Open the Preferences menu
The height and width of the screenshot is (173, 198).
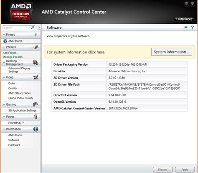click(x=184, y=19)
